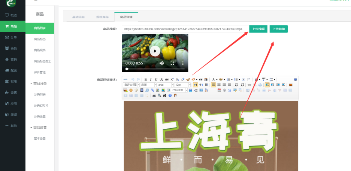
Task: Switch to the 规格库存 tab
Action: tap(102, 17)
